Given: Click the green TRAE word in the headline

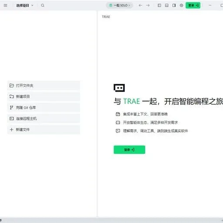Looking at the screenshot, I should click(x=132, y=101).
